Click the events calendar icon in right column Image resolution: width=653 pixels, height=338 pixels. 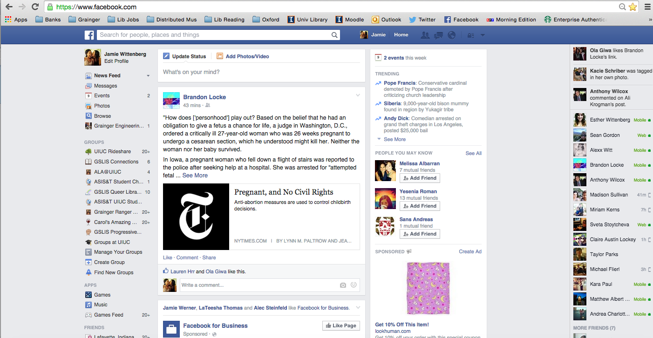(378, 58)
